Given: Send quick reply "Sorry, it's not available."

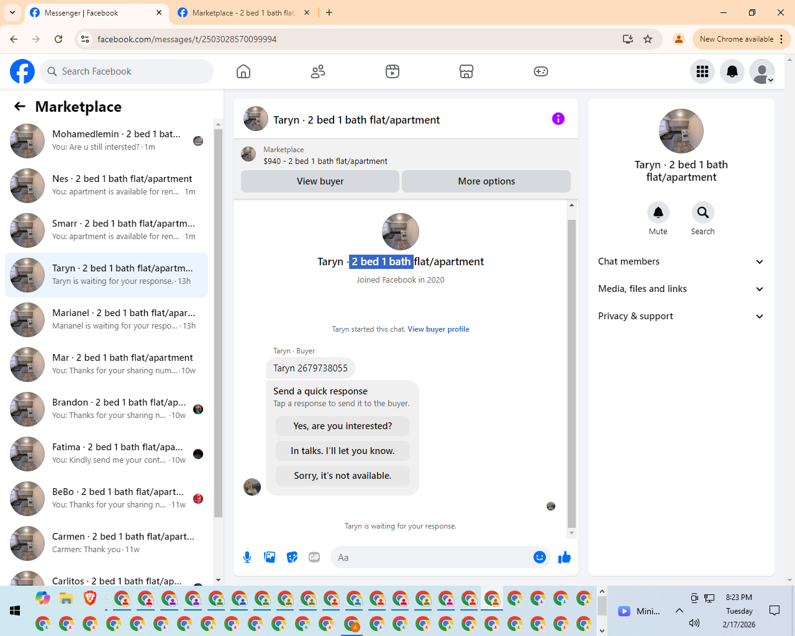Looking at the screenshot, I should coord(342,476).
